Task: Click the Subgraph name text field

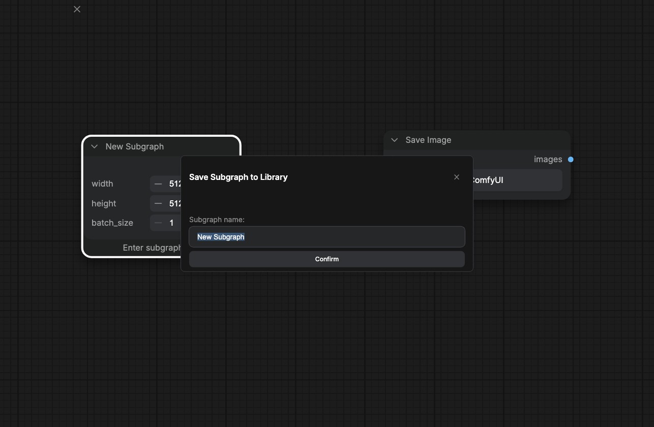Action: (x=326, y=237)
